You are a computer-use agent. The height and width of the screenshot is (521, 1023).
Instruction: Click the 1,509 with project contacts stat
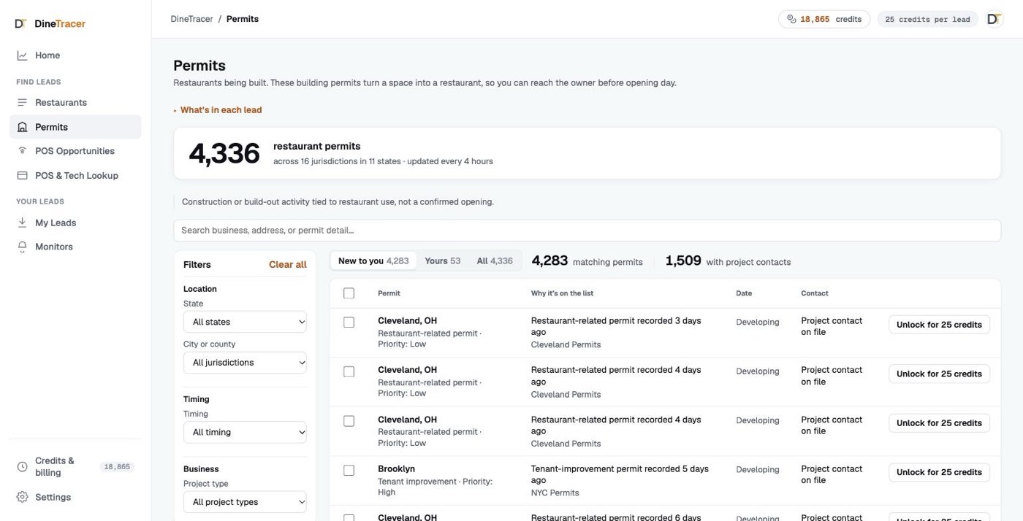coord(728,261)
